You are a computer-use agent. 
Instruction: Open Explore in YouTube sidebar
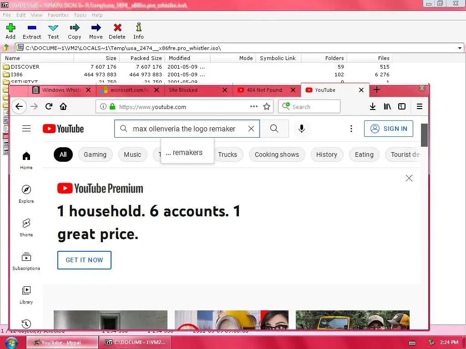coord(26,194)
